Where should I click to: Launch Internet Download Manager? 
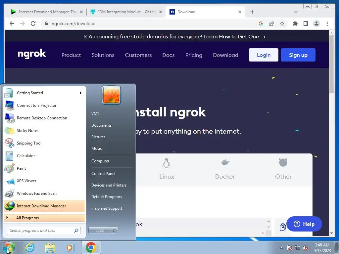point(44,206)
